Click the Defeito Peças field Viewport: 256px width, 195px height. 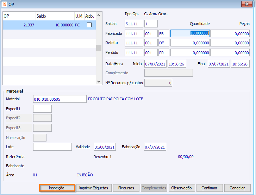click(230, 43)
